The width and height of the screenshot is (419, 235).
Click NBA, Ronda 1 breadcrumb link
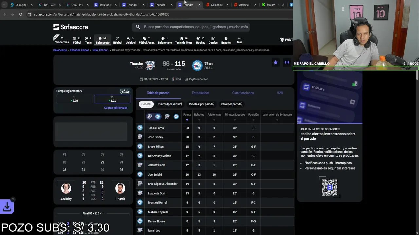(100, 50)
